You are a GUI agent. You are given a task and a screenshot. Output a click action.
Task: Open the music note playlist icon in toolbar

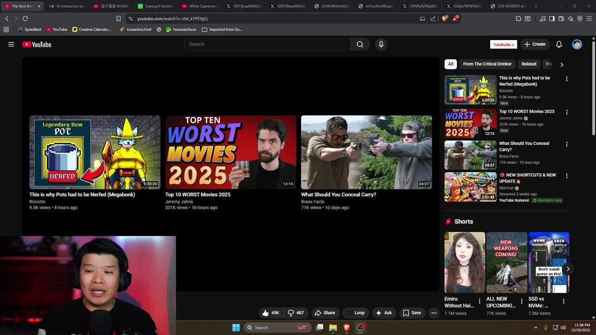coord(542,19)
